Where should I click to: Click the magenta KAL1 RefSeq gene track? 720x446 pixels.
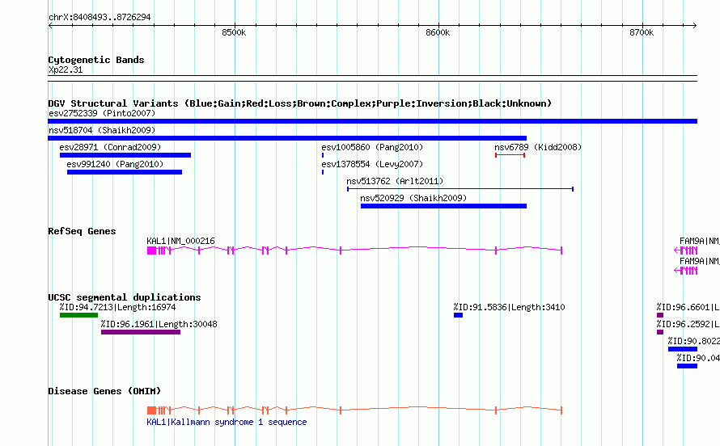click(354, 250)
